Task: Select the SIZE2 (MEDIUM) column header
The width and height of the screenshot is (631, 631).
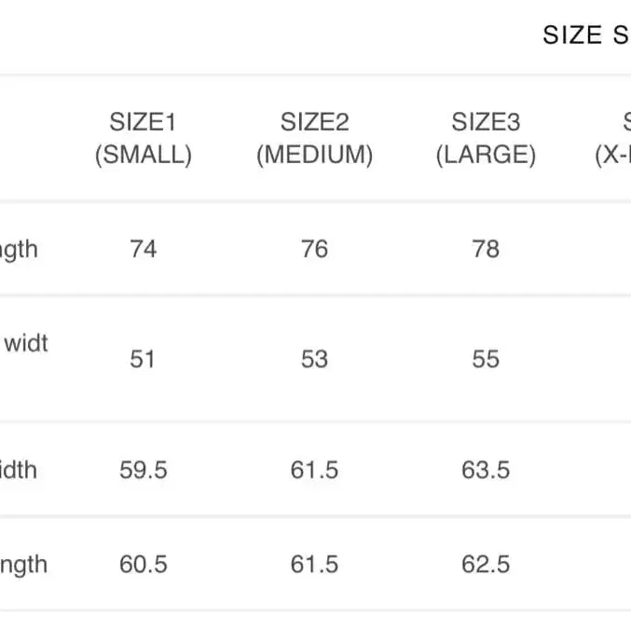Action: pyautogui.click(x=315, y=138)
